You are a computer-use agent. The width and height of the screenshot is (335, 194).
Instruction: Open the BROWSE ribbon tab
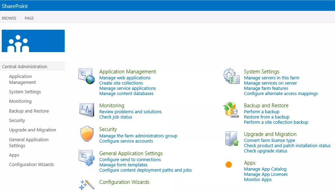tap(9, 18)
